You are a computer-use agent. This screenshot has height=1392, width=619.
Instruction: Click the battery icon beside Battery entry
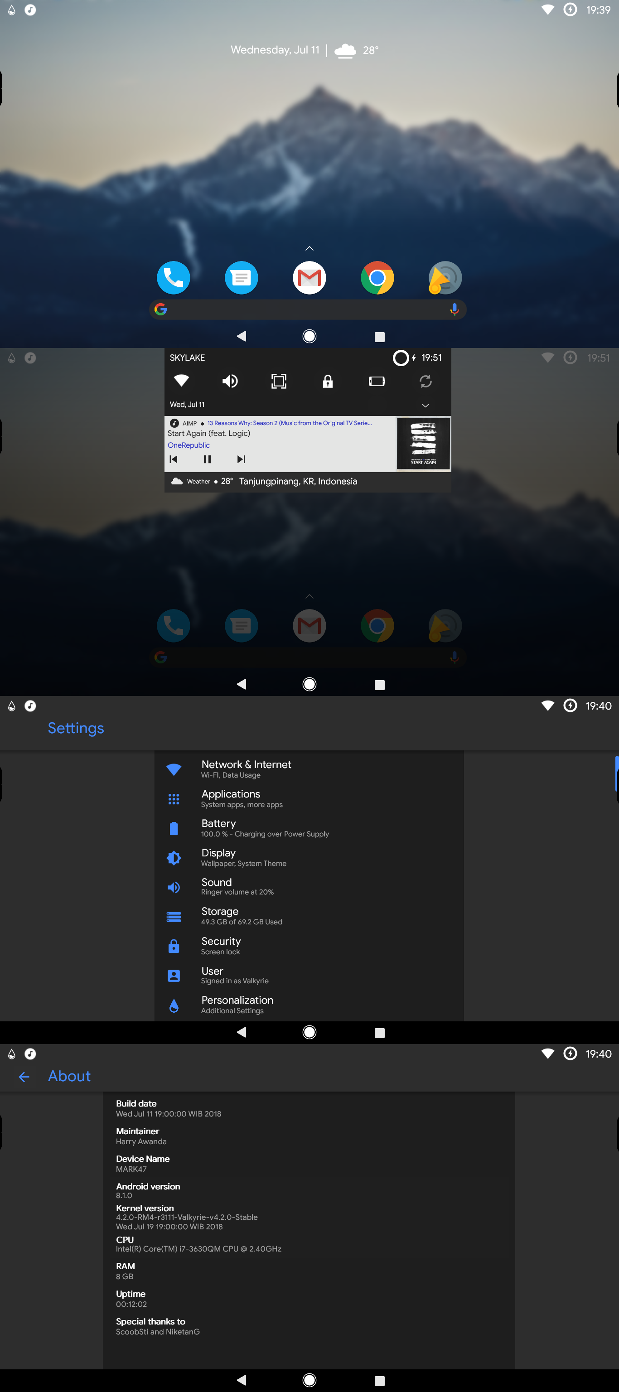174,828
